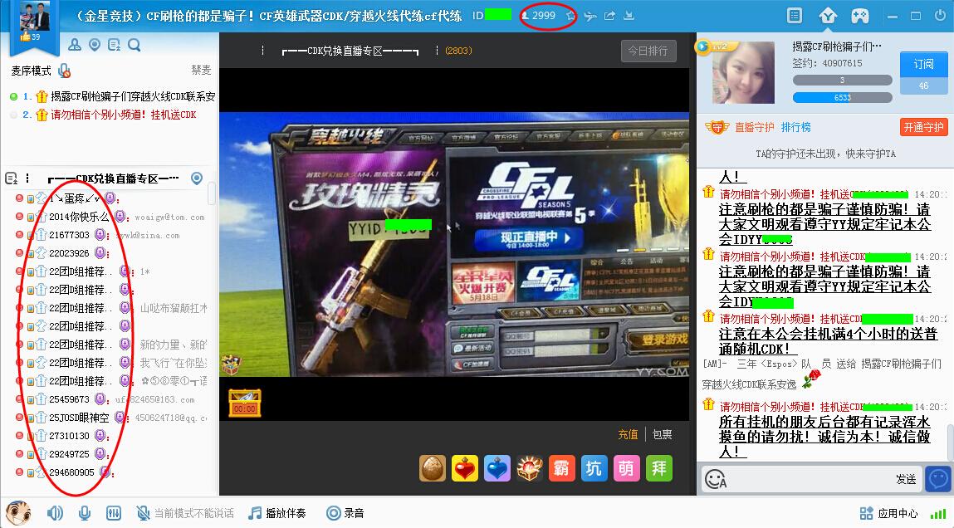Click the airplane icon in title bar

click(590, 16)
